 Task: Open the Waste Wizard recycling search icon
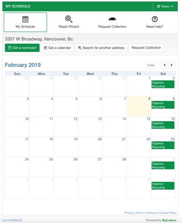pyautogui.click(x=69, y=19)
